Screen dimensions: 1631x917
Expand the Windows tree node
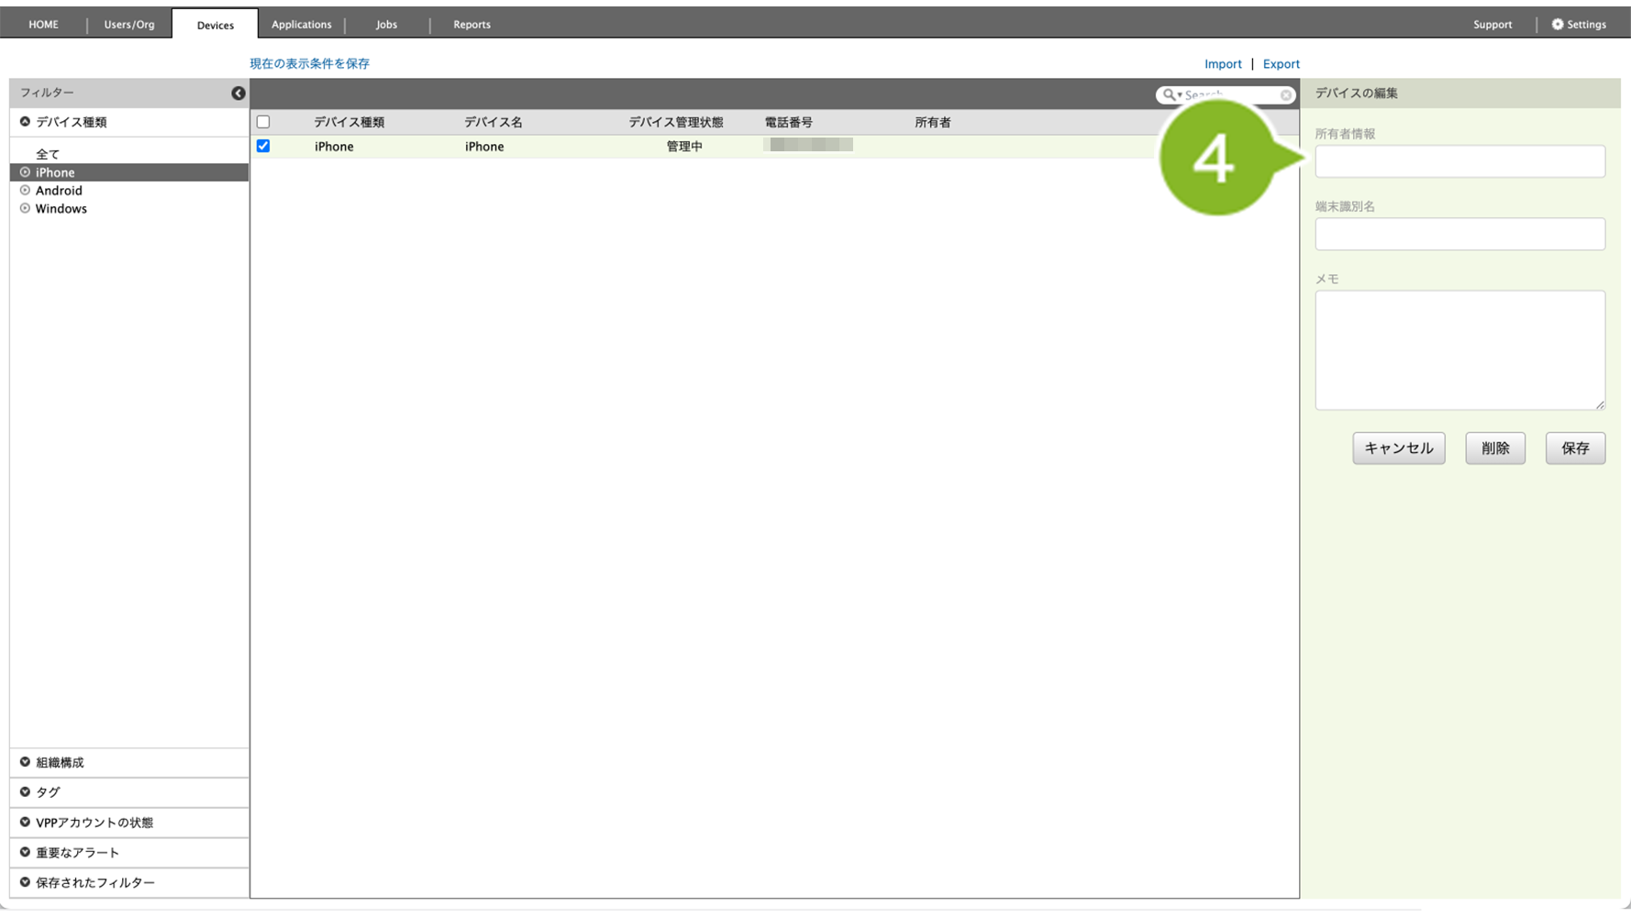(x=26, y=209)
